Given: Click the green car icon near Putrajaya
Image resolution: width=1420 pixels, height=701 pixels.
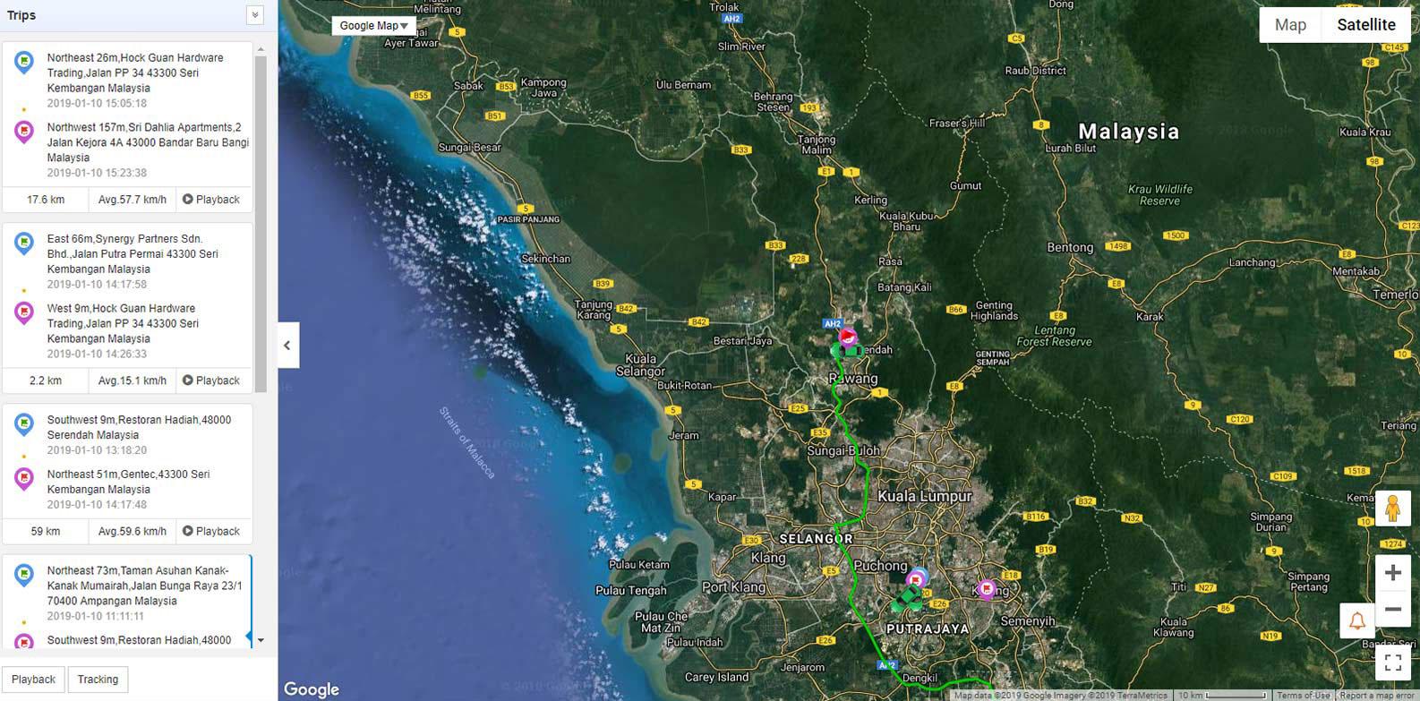Looking at the screenshot, I should click(x=908, y=598).
